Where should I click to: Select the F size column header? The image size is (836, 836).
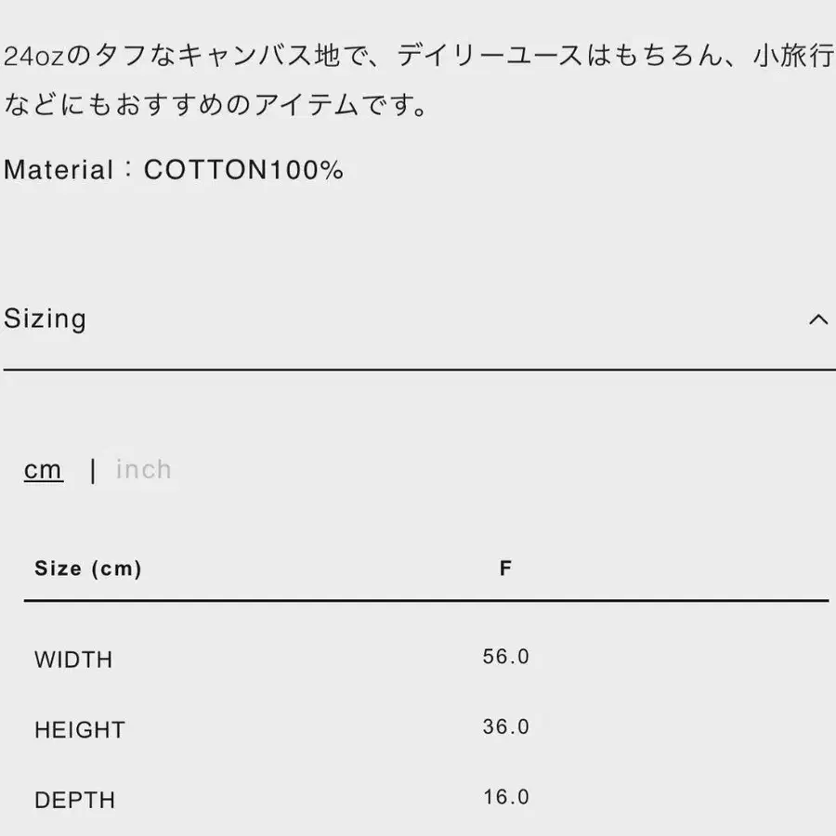(505, 568)
